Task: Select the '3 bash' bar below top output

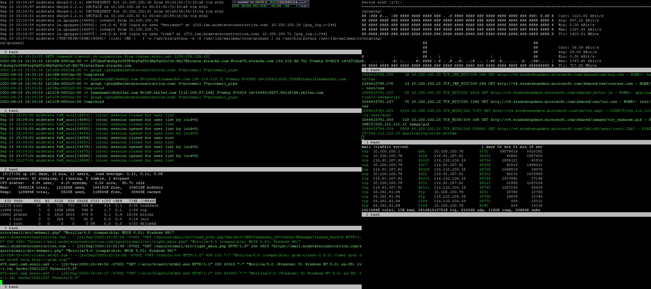Action: pos(181,228)
